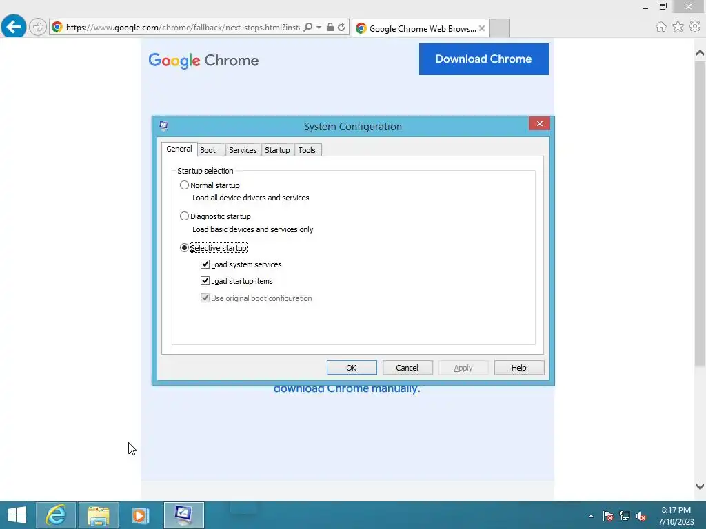Open Action Center flag icon

(x=608, y=516)
